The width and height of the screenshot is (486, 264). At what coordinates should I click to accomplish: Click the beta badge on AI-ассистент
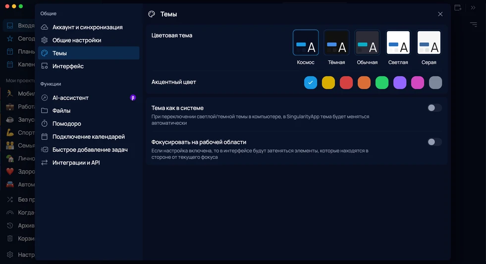[133, 98]
